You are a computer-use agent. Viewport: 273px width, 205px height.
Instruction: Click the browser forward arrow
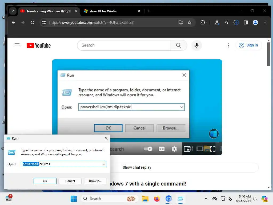(23, 22)
